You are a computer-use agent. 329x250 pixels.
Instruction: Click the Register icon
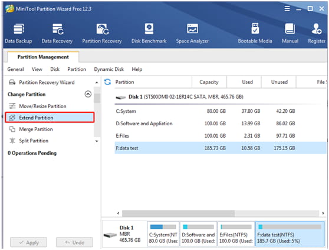(x=317, y=29)
